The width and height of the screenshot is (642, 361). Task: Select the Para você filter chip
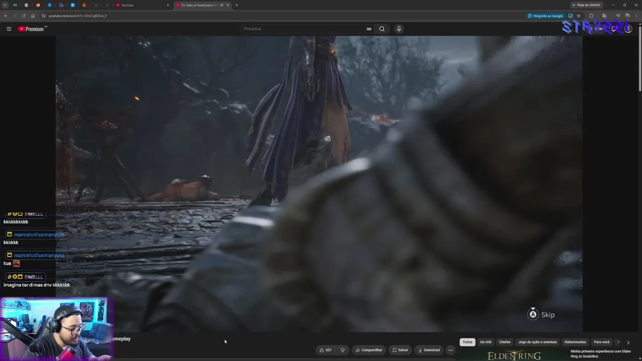click(601, 342)
